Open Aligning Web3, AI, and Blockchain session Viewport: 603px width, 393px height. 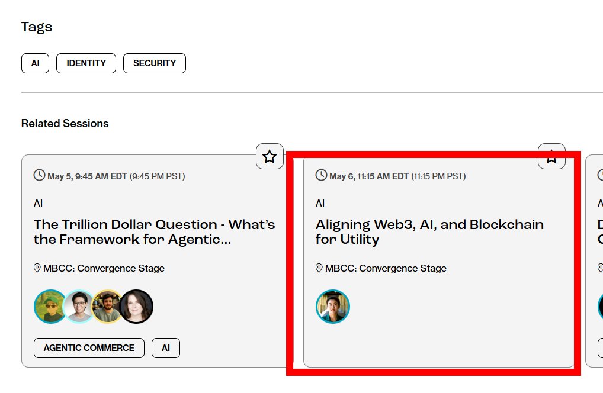[429, 232]
